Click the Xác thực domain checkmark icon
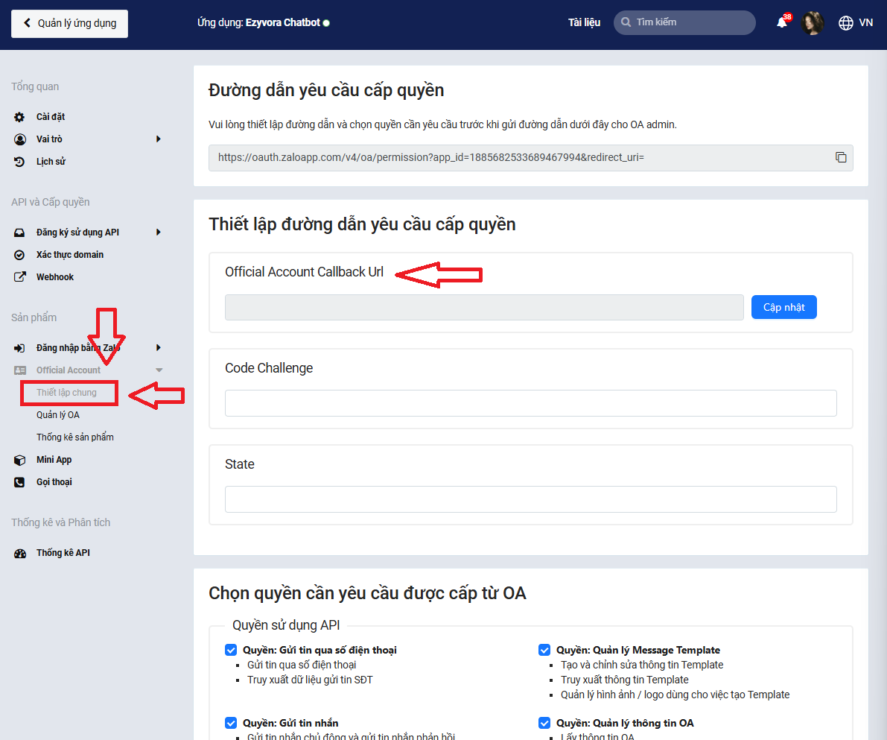This screenshot has height=740, width=887. (19, 255)
